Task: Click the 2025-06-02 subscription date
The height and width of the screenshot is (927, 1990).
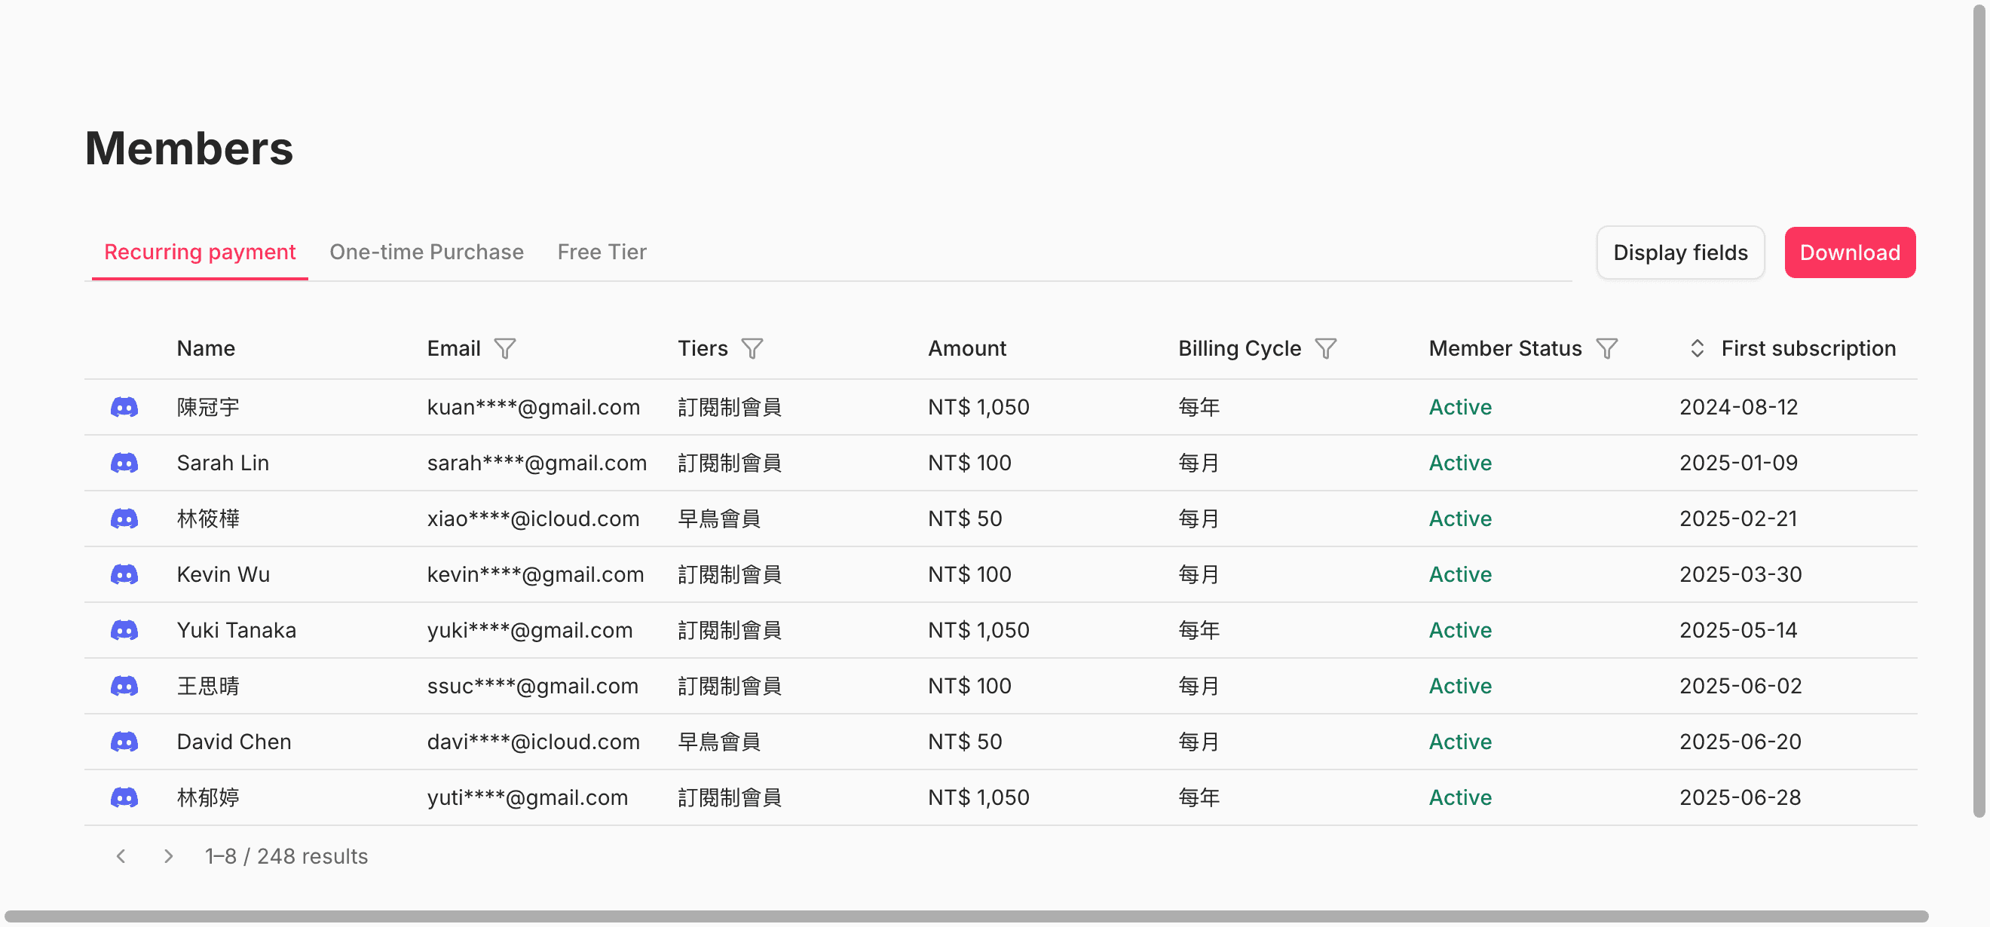Action: tap(1740, 686)
